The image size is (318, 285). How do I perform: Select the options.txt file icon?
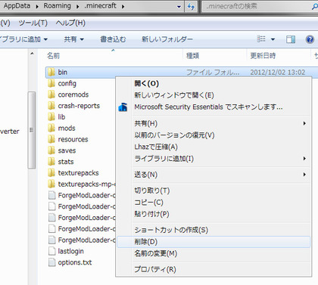tap(51, 262)
